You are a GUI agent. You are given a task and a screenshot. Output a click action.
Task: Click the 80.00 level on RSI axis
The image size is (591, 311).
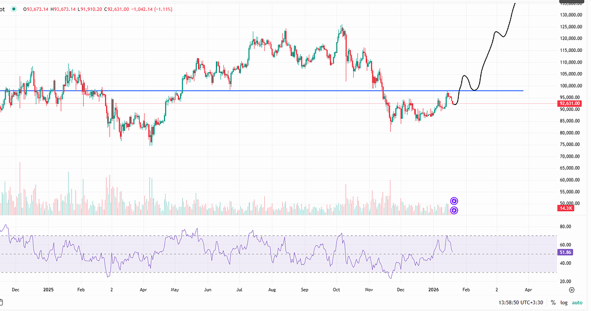click(x=566, y=227)
